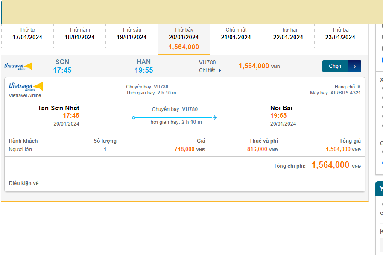Image resolution: width=383 pixels, height=255 pixels.
Task: Click the white arrow on the Chọn button
Action: point(355,67)
